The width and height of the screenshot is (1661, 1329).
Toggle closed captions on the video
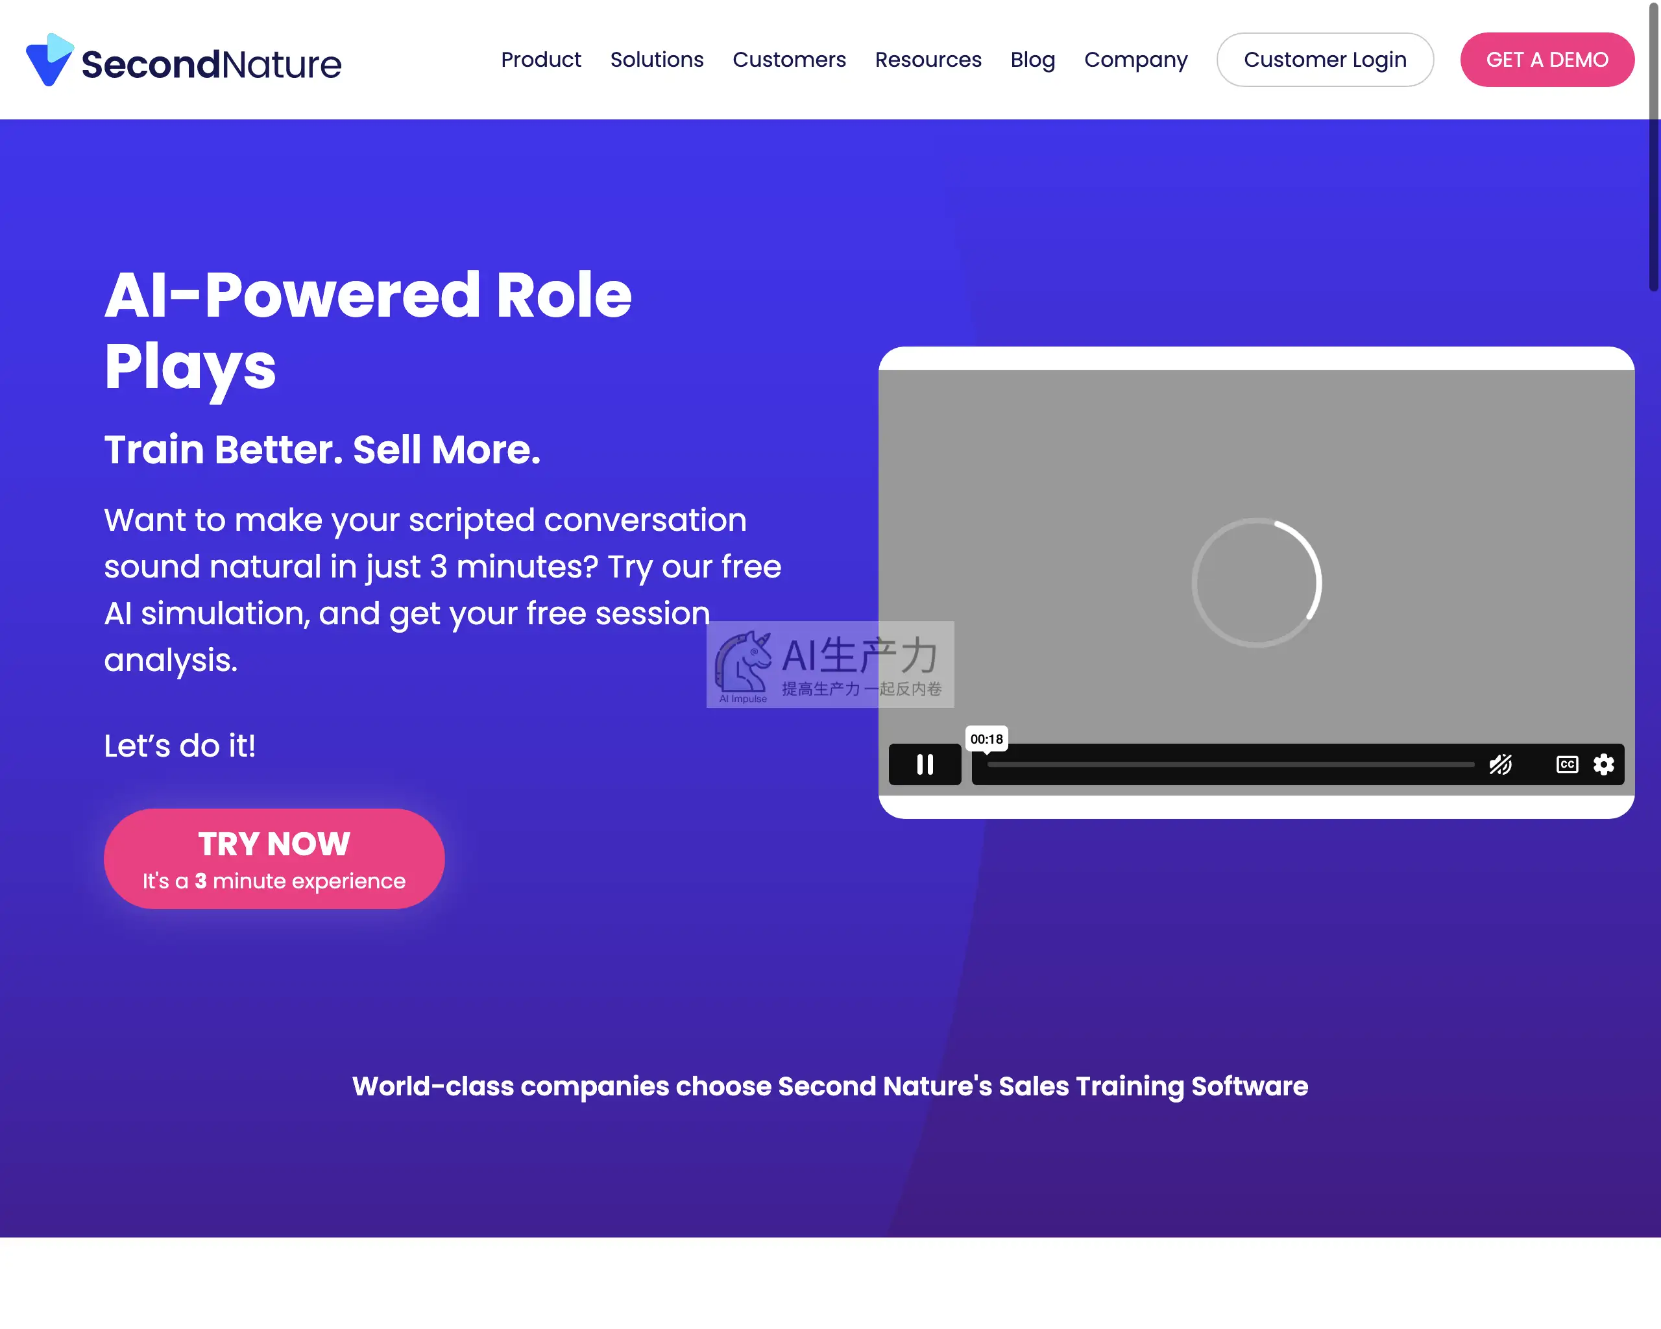point(1566,764)
